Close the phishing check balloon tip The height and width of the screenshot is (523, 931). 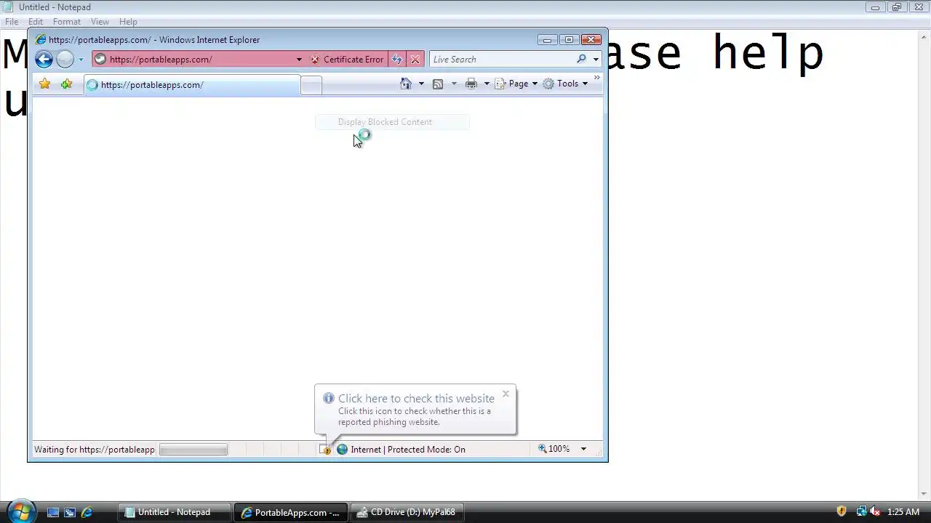coord(506,394)
